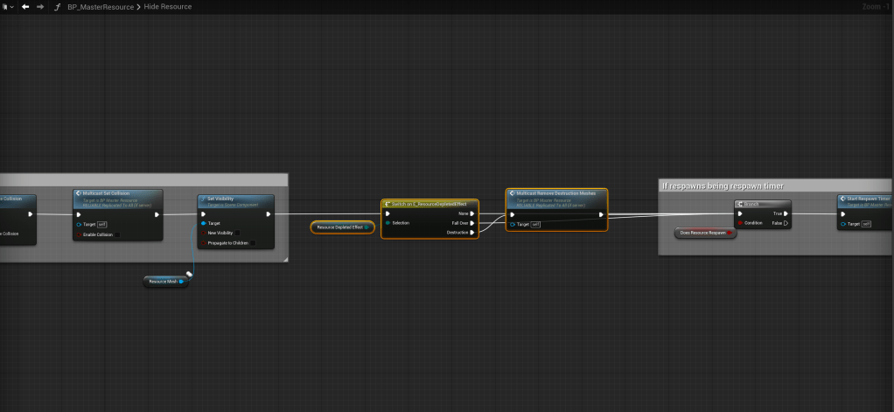The height and width of the screenshot is (412, 894).
Task: Click the Set Visibility function icon
Action: [x=203, y=199]
